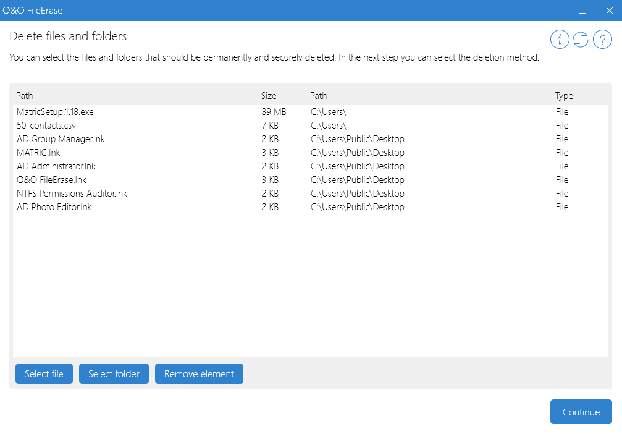Click the refresh arrows icon

[x=581, y=40]
